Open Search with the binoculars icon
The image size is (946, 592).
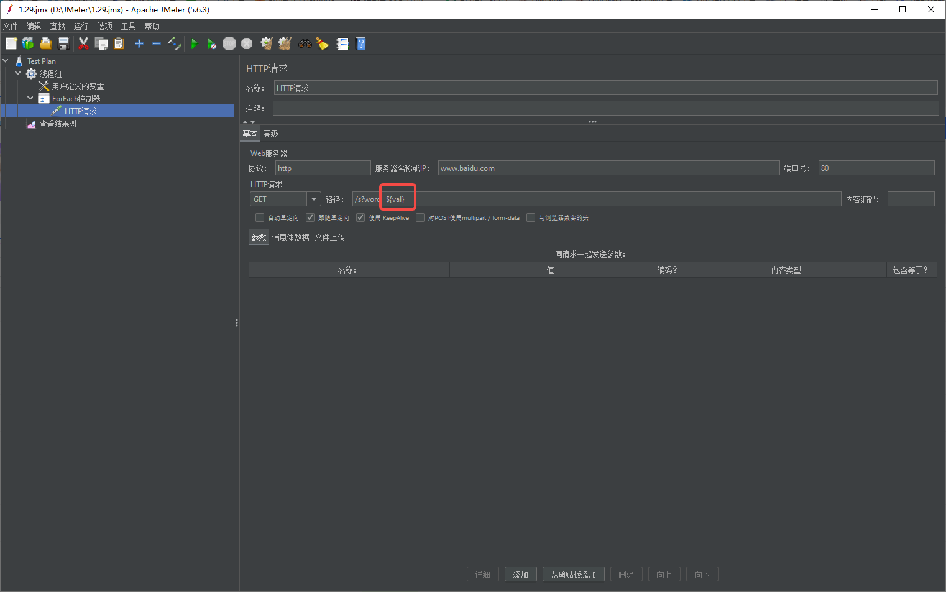click(x=305, y=43)
